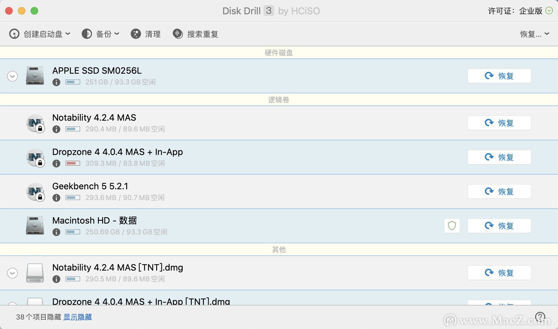Viewport: 558px width, 329px height.
Task: Click the 清理 cleanup icon
Action: click(136, 34)
